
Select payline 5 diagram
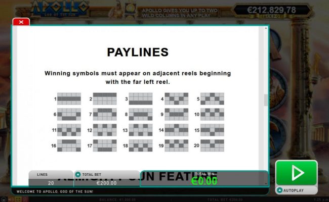click(x=212, y=99)
